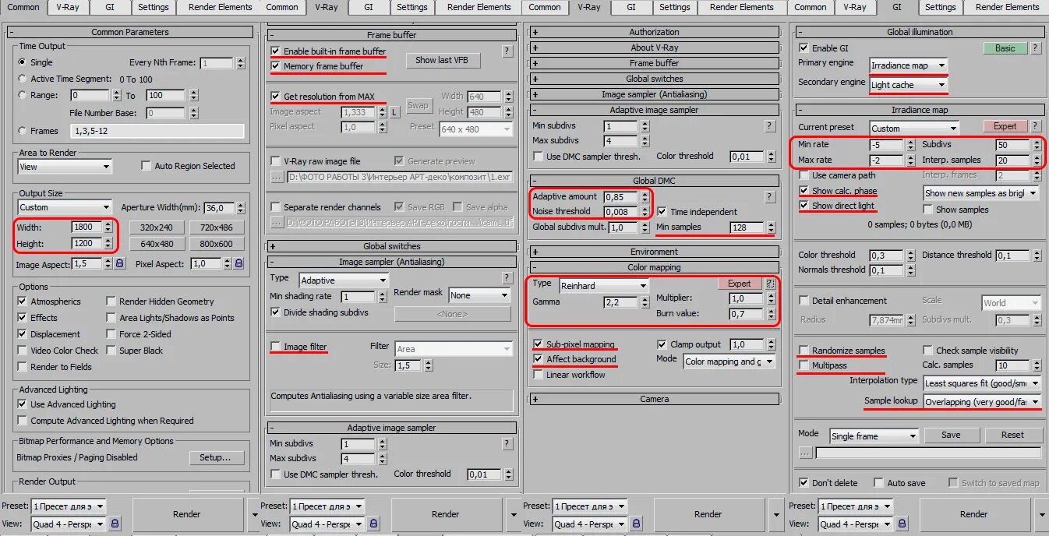Click the irradiance map Save button
The height and width of the screenshot is (536, 1049).
tap(951, 435)
